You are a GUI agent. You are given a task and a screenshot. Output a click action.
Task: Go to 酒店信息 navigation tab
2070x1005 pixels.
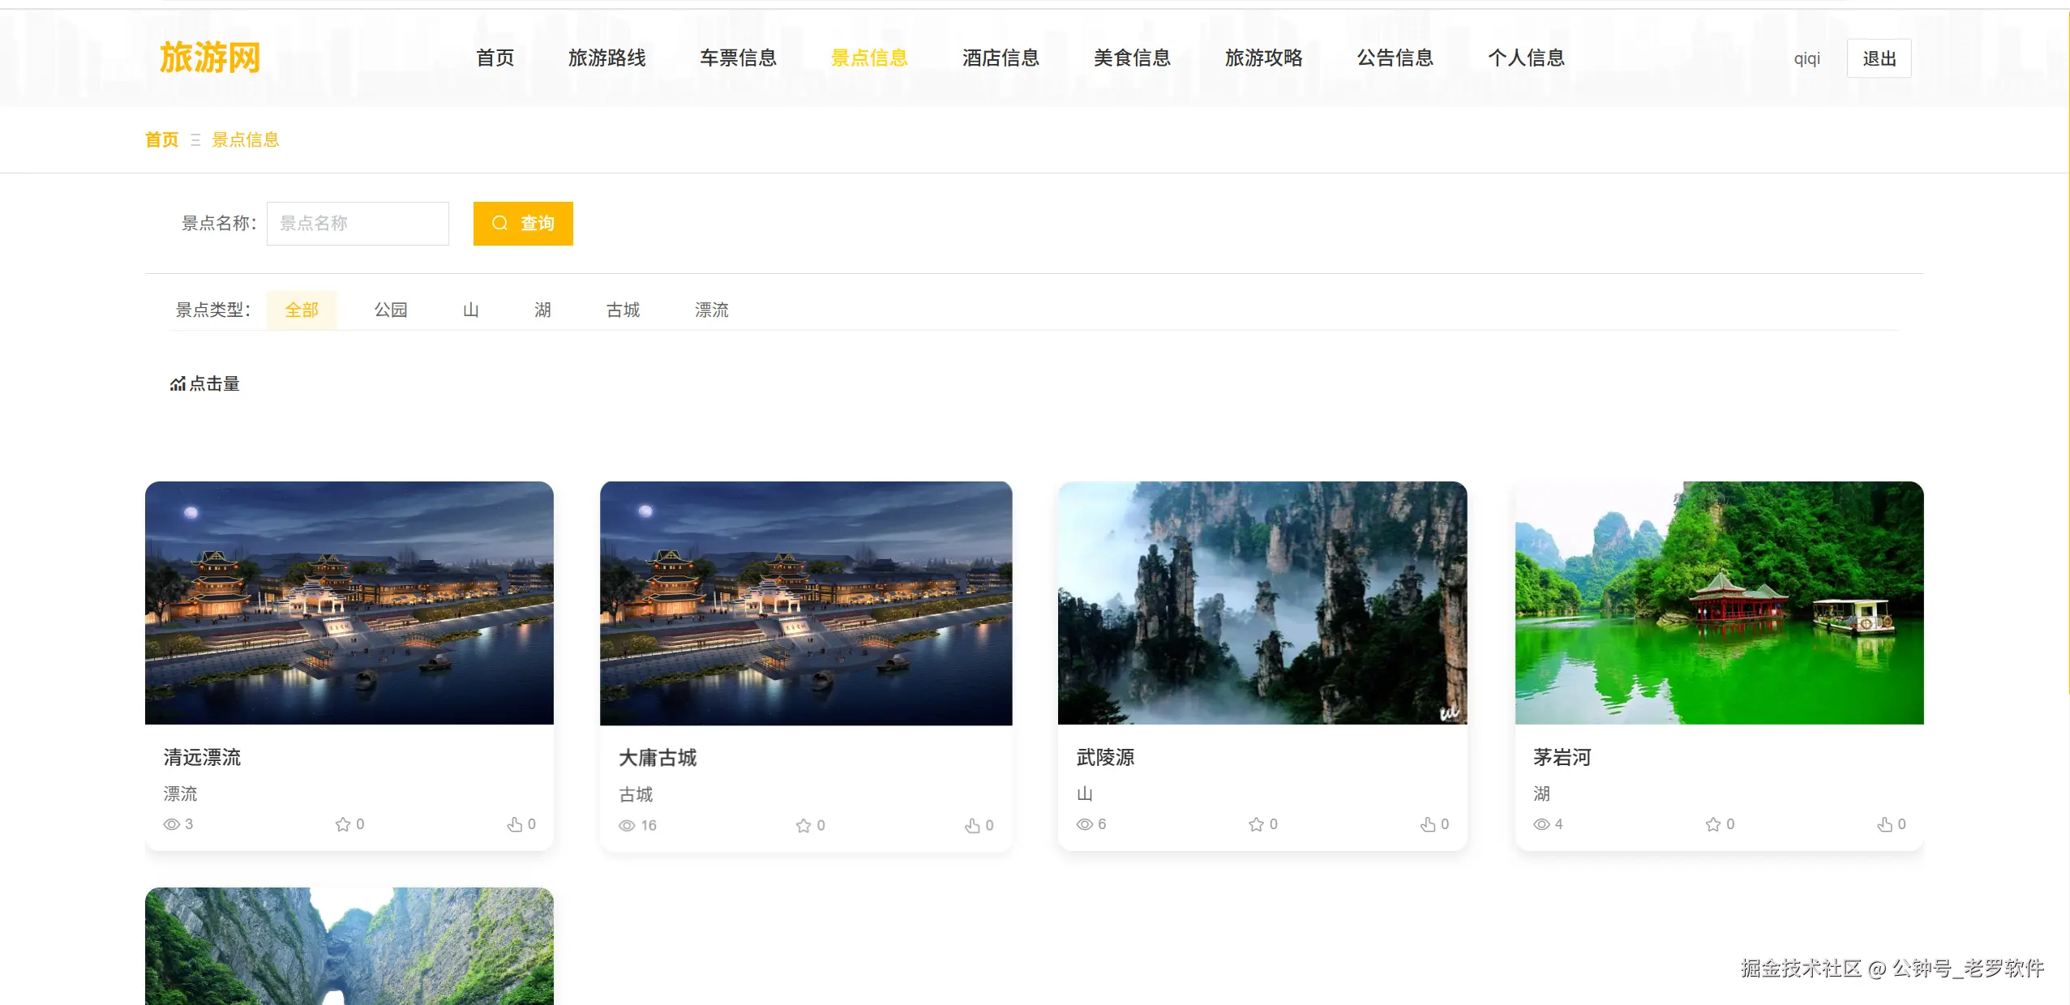(1001, 58)
